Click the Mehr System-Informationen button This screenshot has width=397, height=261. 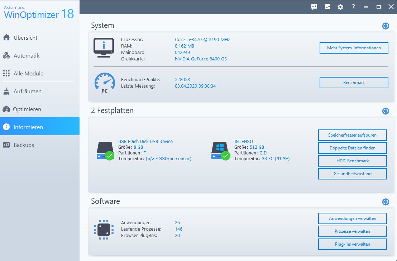click(354, 48)
